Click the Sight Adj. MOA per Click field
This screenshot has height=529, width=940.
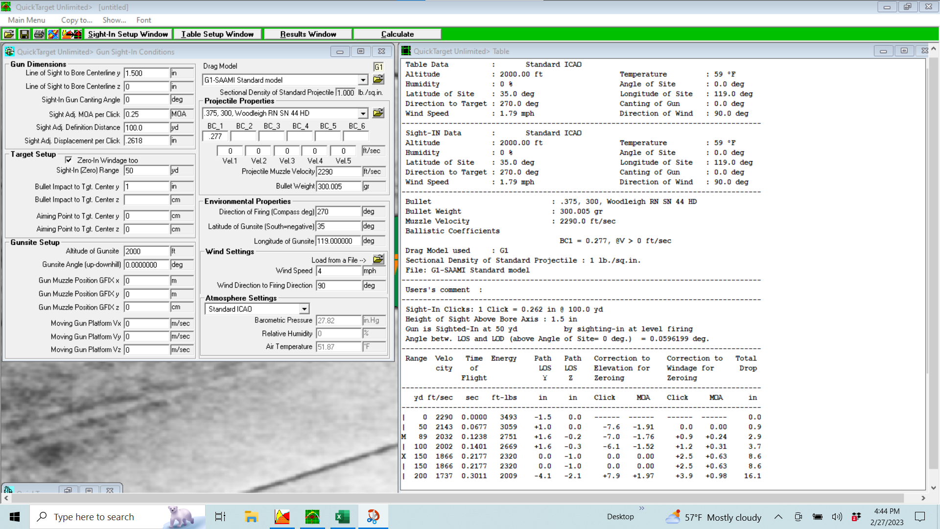[146, 114]
